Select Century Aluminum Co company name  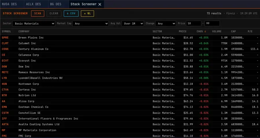coord(33,49)
